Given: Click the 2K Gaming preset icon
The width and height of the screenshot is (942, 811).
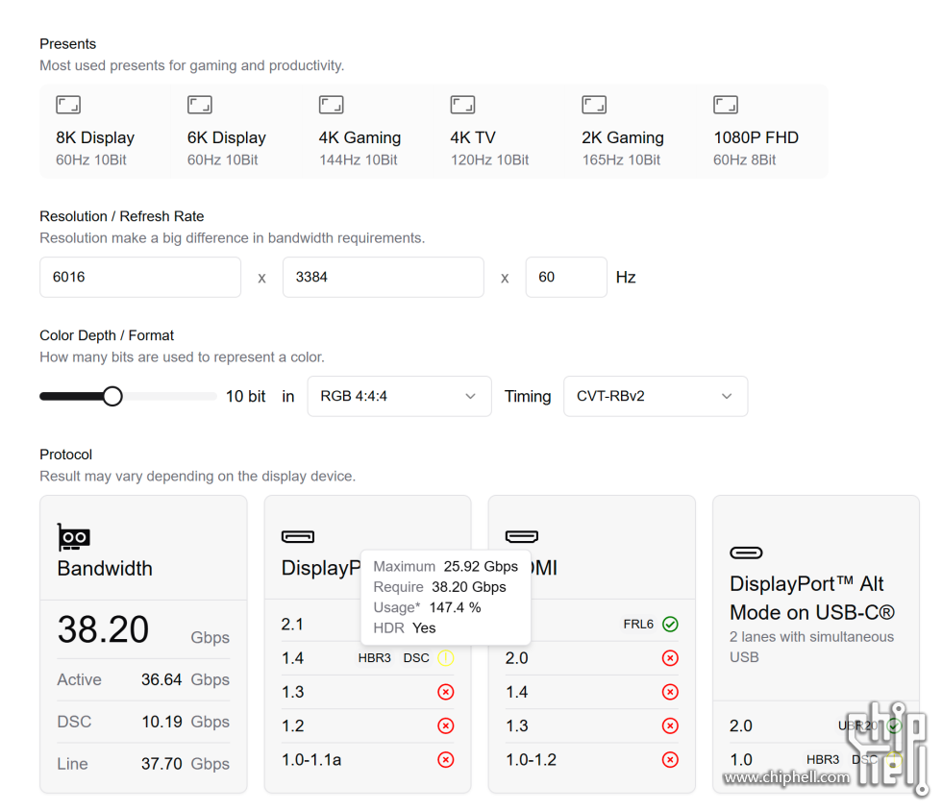Looking at the screenshot, I should 594,105.
